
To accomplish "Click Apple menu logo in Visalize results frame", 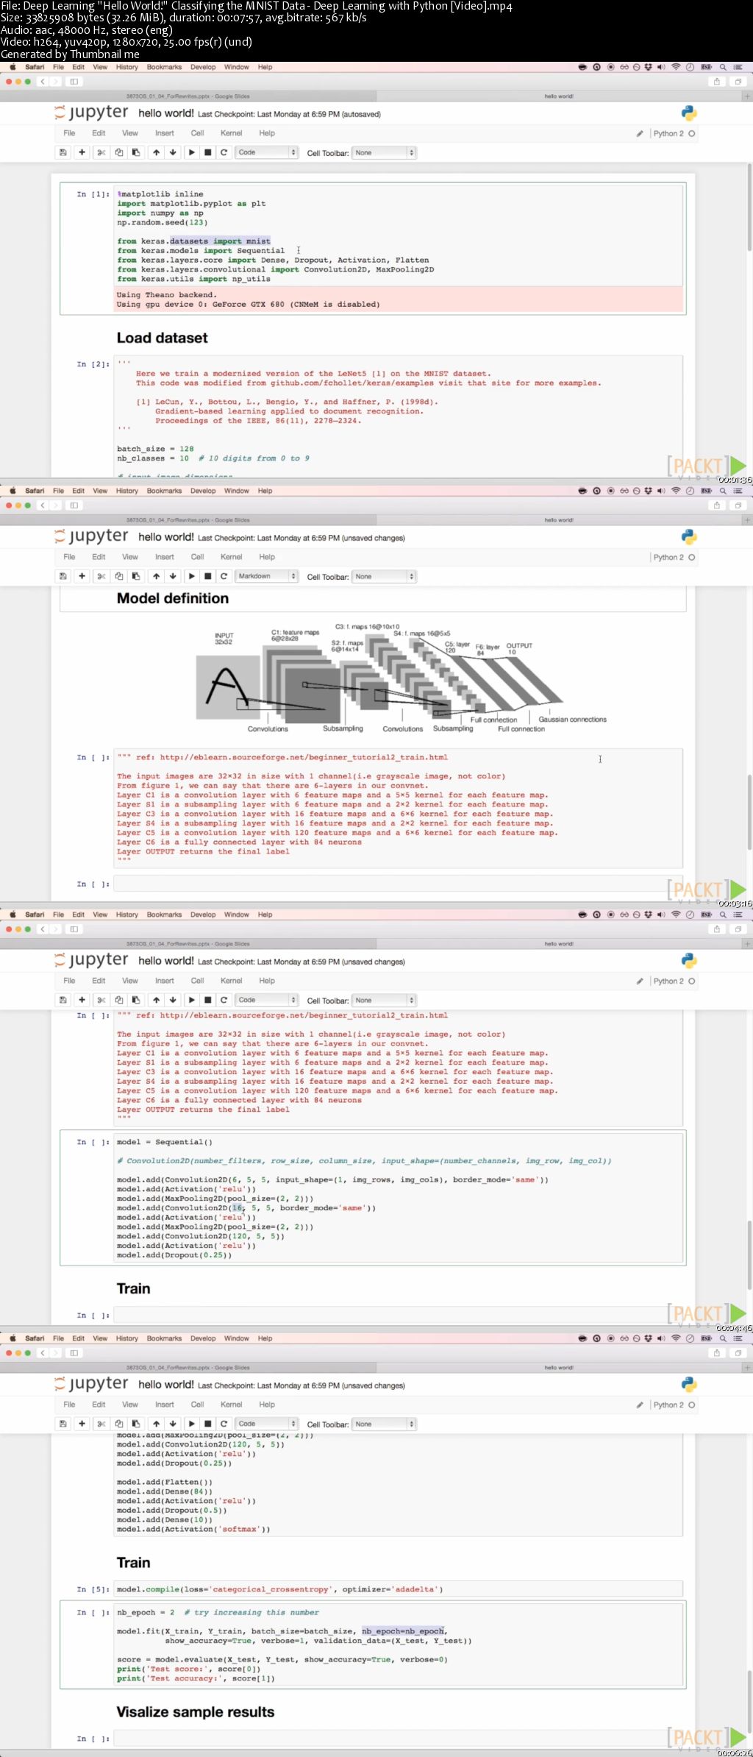I will point(12,1338).
